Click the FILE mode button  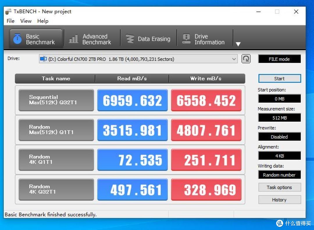[x=280, y=59]
